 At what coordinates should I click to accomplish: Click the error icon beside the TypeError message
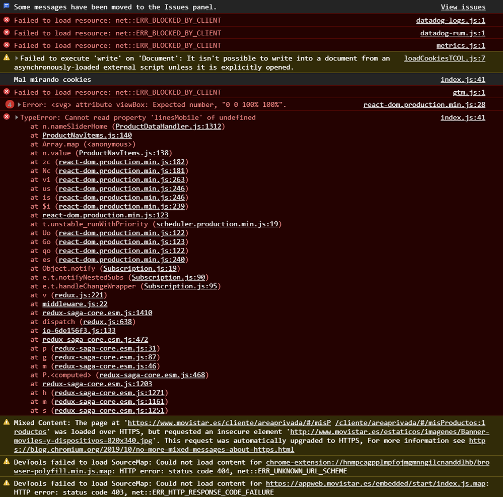7,117
